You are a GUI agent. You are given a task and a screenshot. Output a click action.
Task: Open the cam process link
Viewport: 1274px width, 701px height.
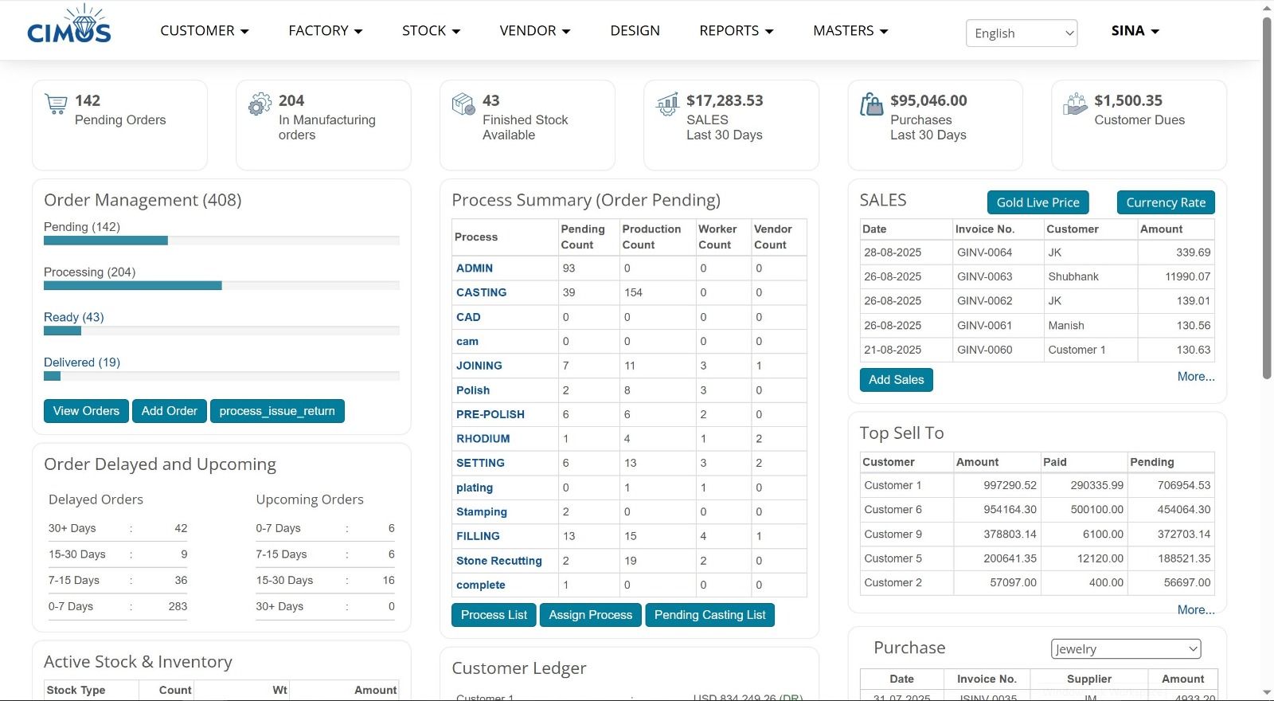[467, 341]
